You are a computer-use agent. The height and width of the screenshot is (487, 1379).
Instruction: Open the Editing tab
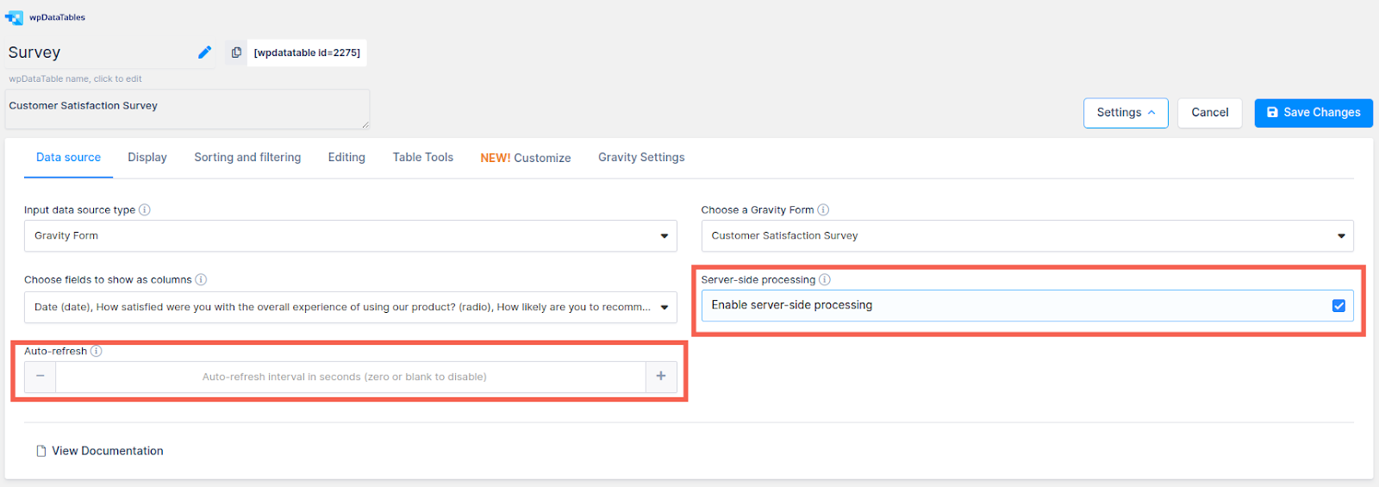346,158
